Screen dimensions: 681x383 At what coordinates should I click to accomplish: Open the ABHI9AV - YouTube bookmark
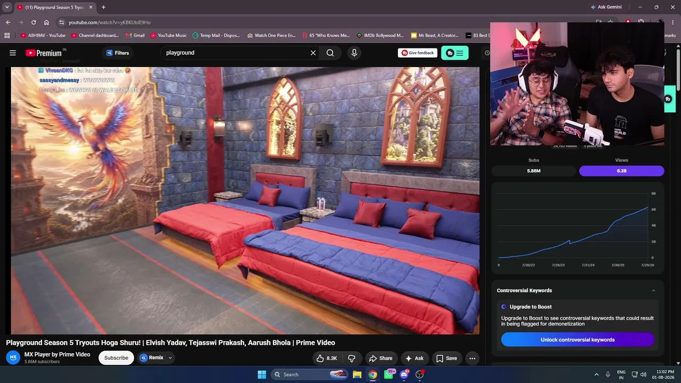pos(43,36)
